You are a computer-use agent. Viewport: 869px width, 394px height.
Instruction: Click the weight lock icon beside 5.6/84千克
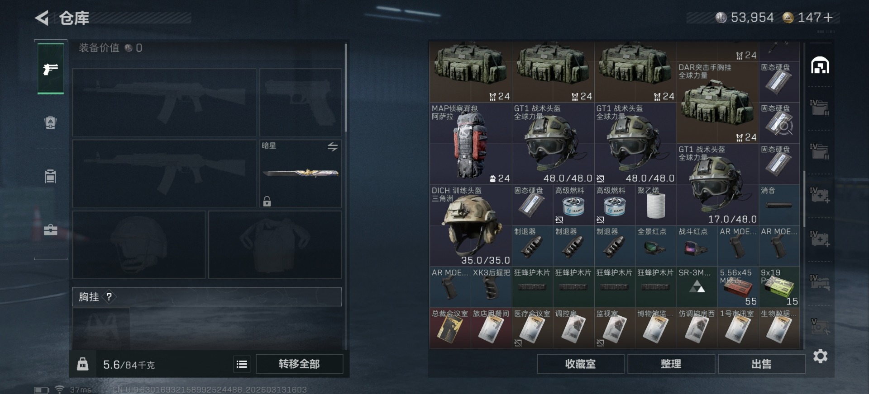click(x=82, y=364)
